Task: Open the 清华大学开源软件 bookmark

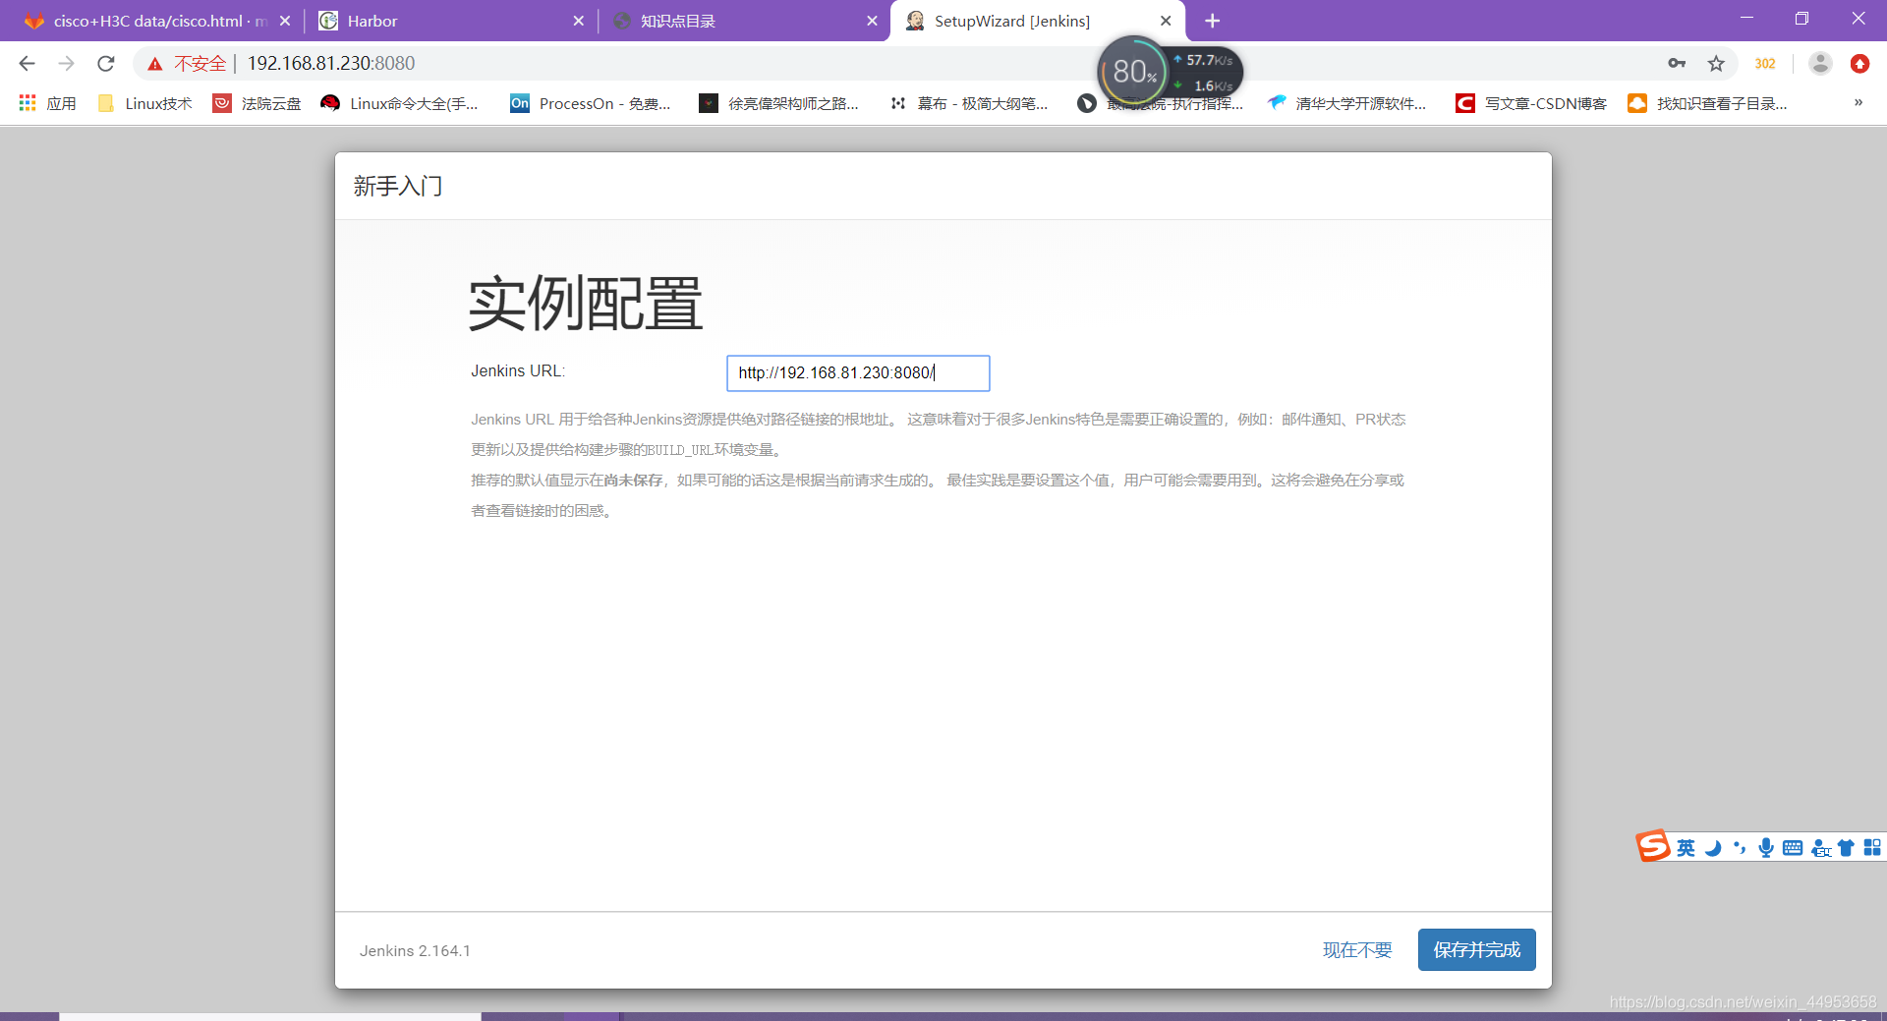Action: (1347, 103)
